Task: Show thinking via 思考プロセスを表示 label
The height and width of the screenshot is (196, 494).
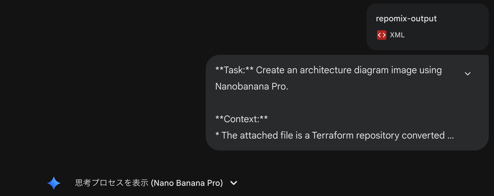Action: coord(112,183)
